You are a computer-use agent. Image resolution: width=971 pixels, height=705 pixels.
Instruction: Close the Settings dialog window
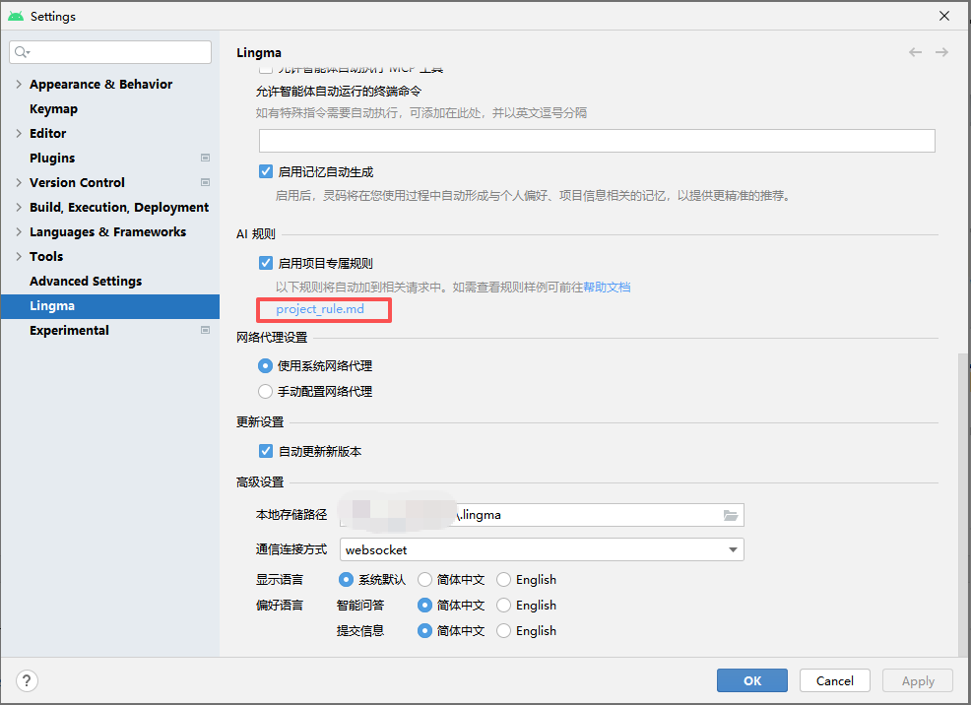click(943, 16)
